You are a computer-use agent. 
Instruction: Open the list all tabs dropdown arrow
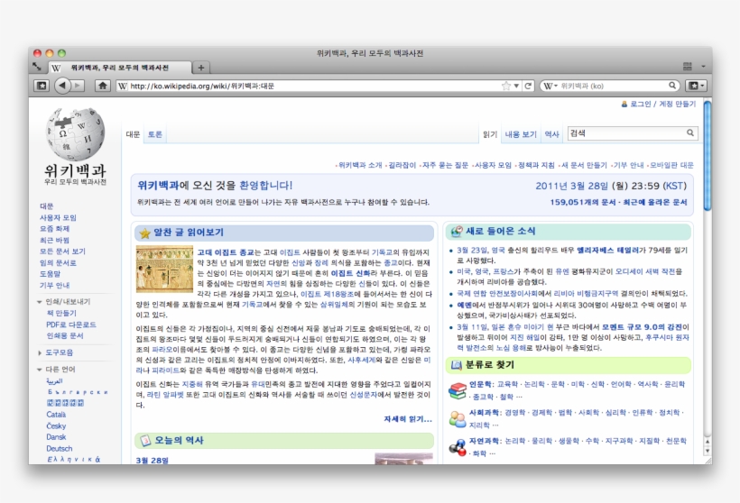703,67
